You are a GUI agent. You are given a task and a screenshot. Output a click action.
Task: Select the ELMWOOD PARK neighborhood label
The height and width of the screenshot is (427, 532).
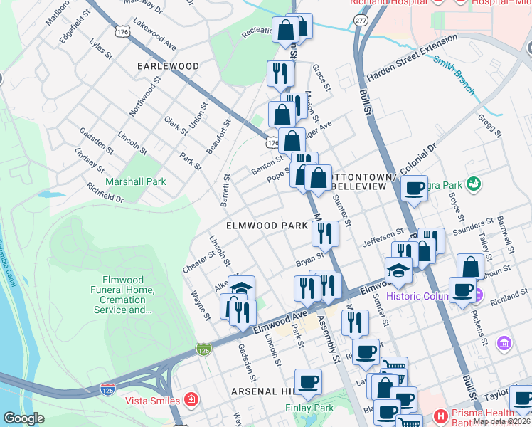(x=267, y=226)
